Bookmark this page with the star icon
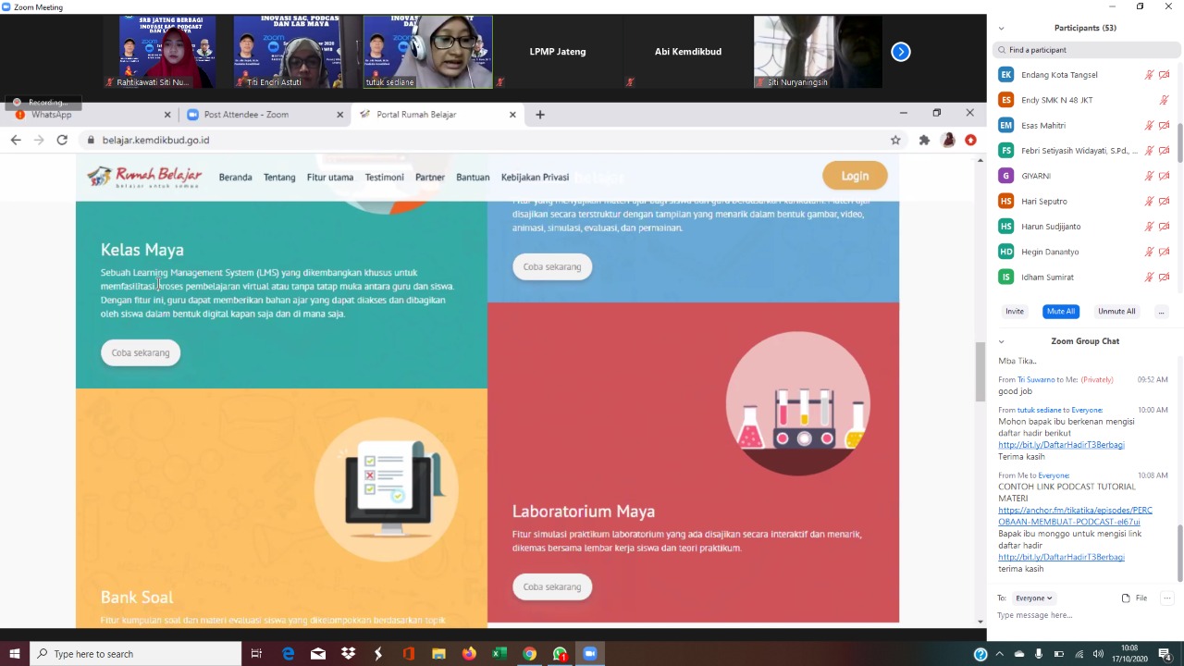 pyautogui.click(x=895, y=140)
